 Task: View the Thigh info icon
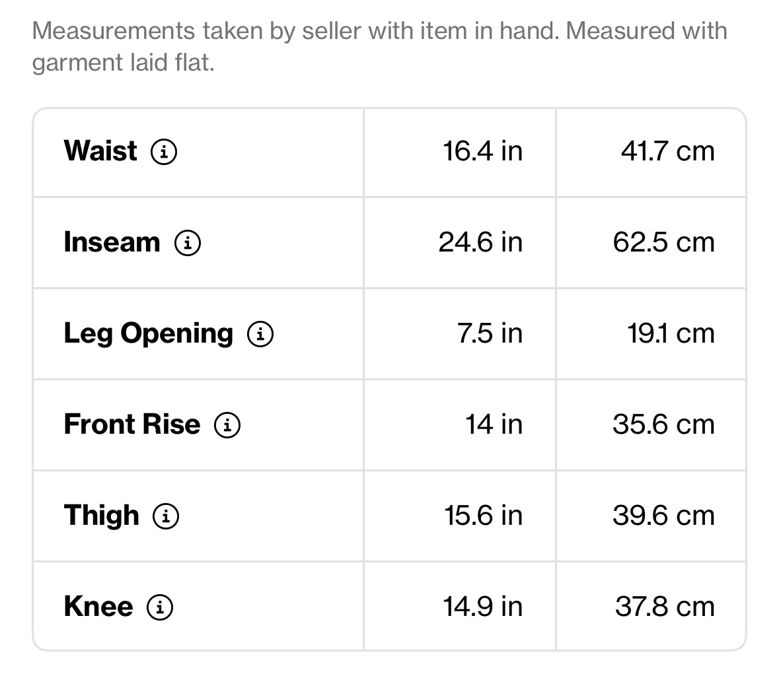tap(166, 516)
